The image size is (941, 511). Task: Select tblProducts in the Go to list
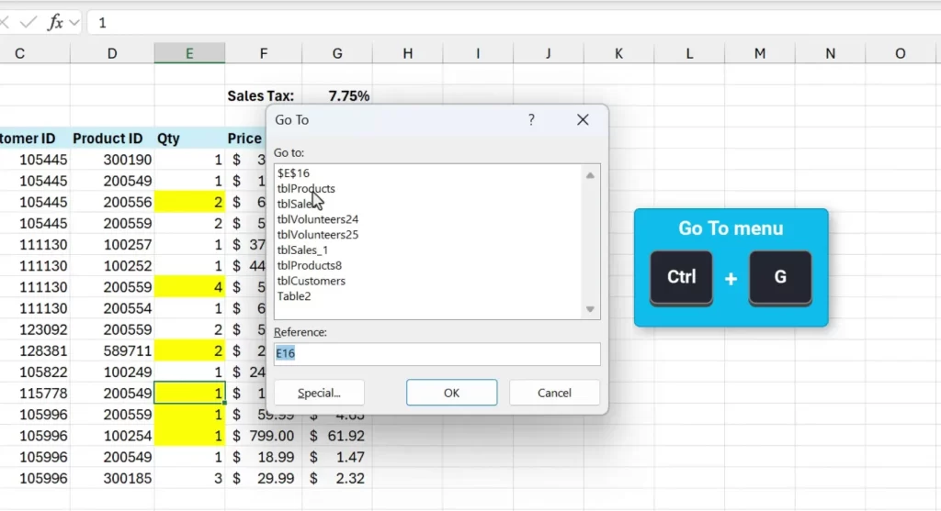coord(306,188)
